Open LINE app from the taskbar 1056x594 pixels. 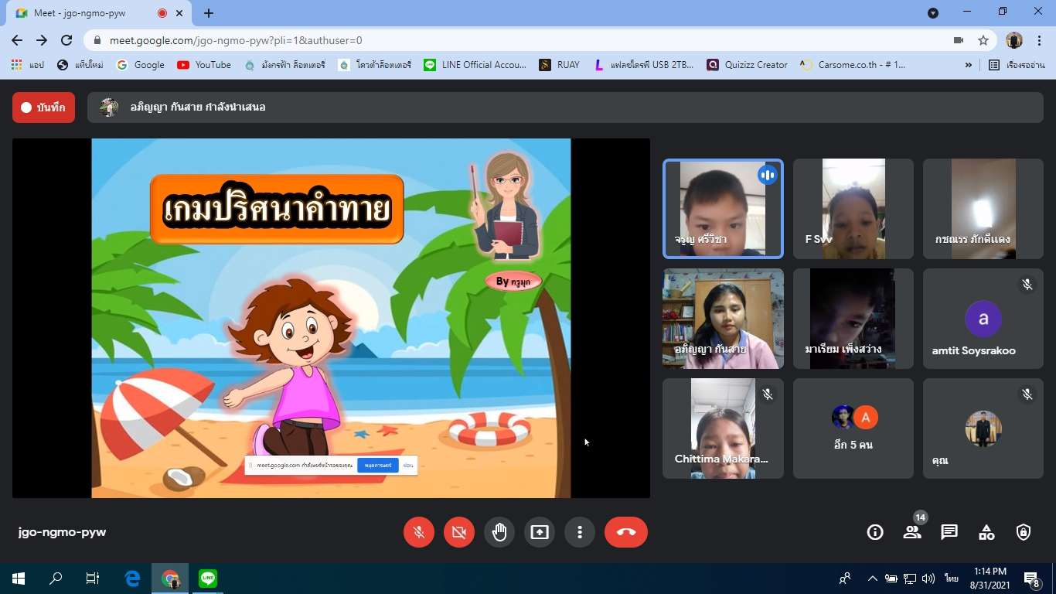click(x=208, y=579)
